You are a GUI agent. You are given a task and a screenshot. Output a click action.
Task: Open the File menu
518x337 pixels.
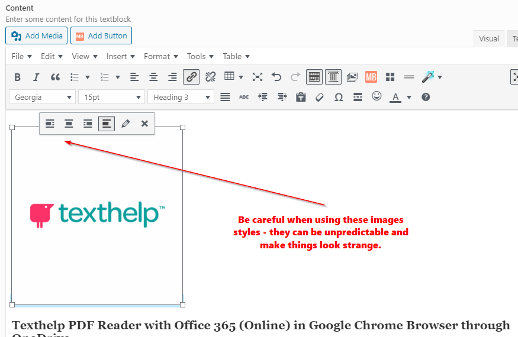point(21,56)
